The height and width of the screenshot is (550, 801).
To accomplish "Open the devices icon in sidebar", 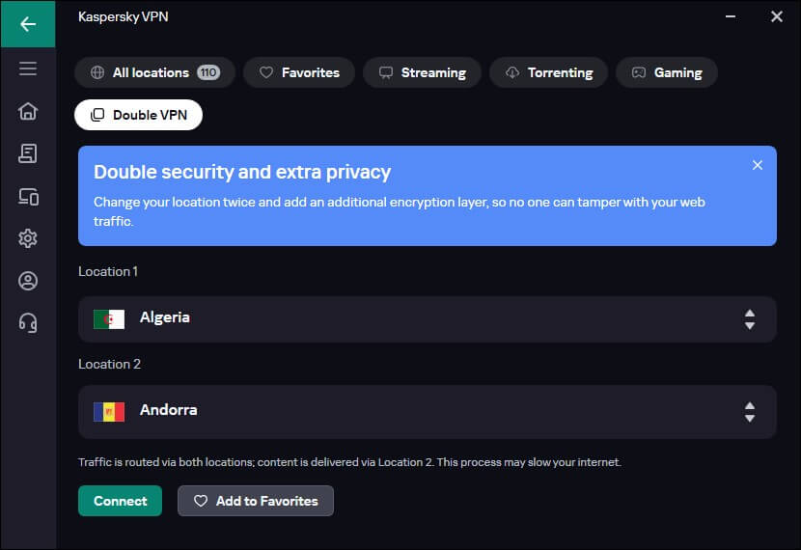I will coord(28,197).
